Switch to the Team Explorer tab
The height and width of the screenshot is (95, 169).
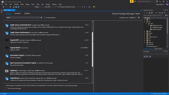click(158, 49)
